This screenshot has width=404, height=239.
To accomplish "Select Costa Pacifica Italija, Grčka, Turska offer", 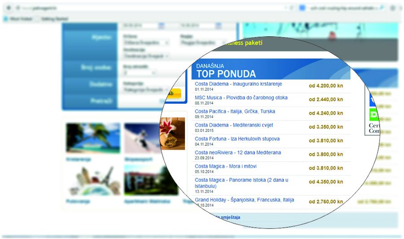I will click(235, 111).
